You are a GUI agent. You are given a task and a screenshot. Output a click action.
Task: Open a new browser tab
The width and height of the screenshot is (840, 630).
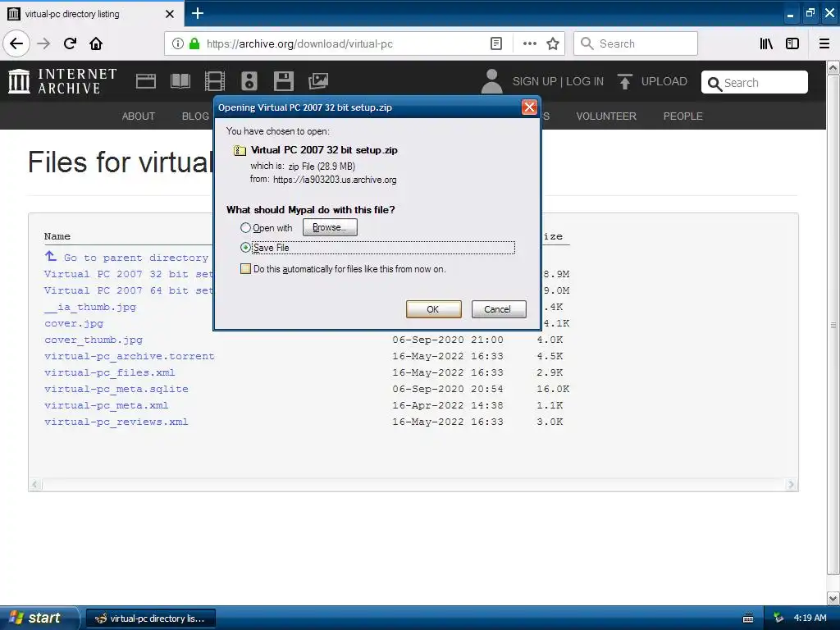tap(197, 13)
